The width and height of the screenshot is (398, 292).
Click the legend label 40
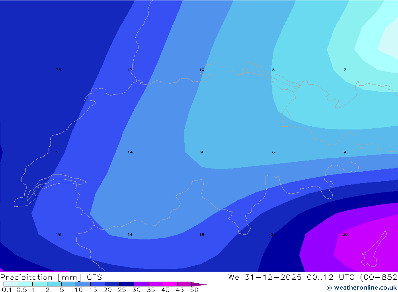tap(166, 290)
